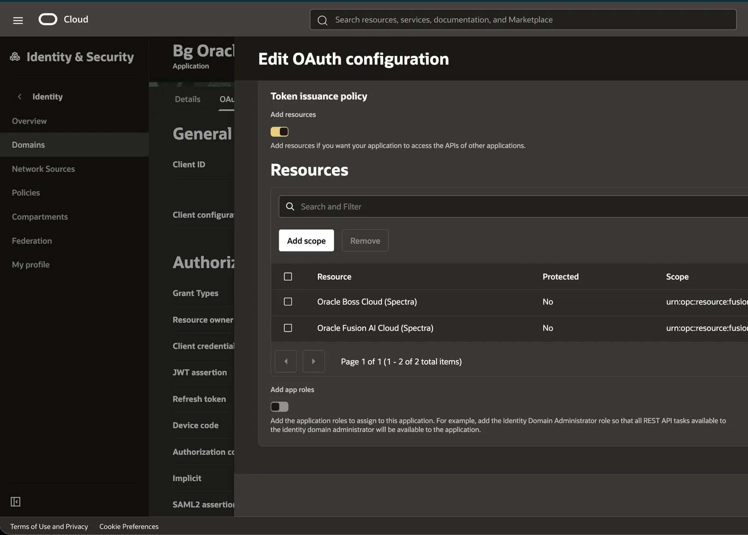Enable the Add app roles toggle
Screen dimensions: 748x535
pyautogui.click(x=280, y=407)
